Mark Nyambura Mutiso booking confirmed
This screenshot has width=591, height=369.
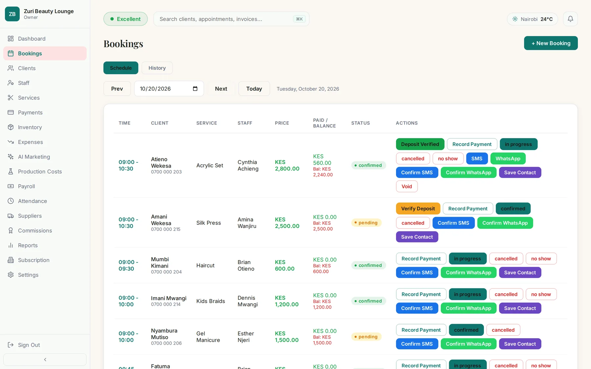(x=466, y=330)
